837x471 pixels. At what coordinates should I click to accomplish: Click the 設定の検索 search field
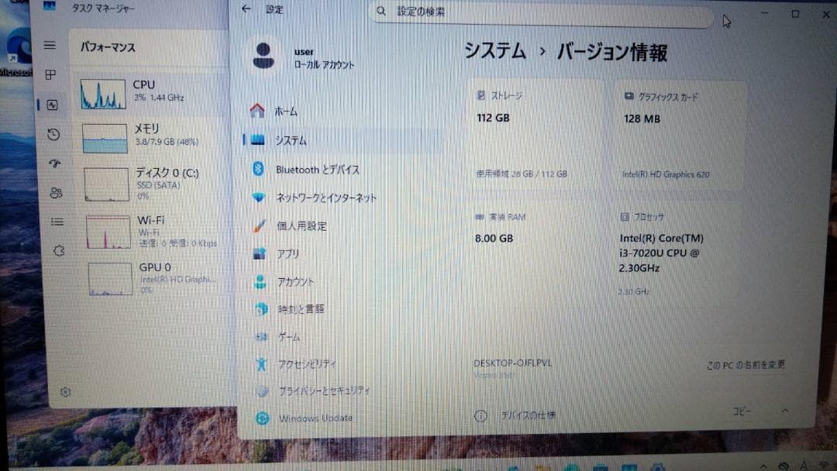click(x=542, y=12)
